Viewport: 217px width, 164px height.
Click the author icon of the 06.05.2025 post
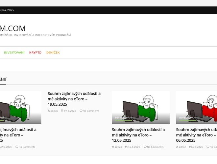coord(177,147)
